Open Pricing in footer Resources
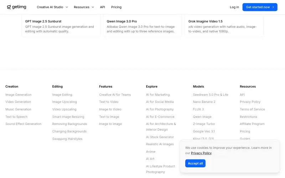This screenshot has height=178, width=285. (x=245, y=131)
